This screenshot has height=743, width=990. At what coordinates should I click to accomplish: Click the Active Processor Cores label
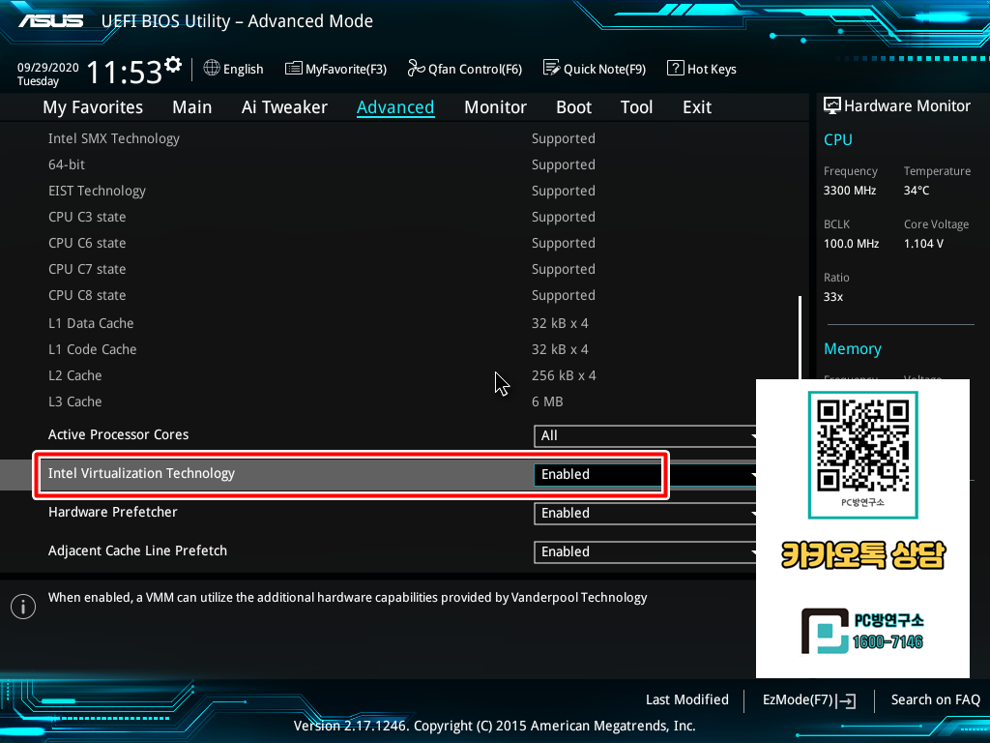(118, 434)
